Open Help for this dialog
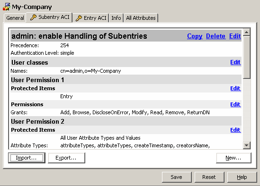 pyautogui.click(x=242, y=177)
